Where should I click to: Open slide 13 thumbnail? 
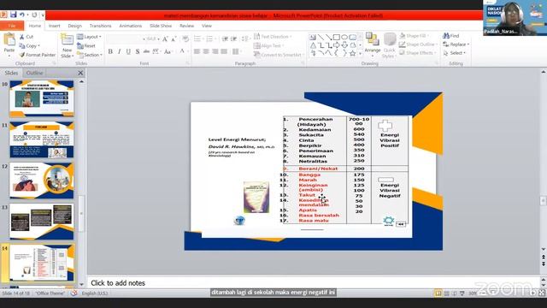coord(42,222)
